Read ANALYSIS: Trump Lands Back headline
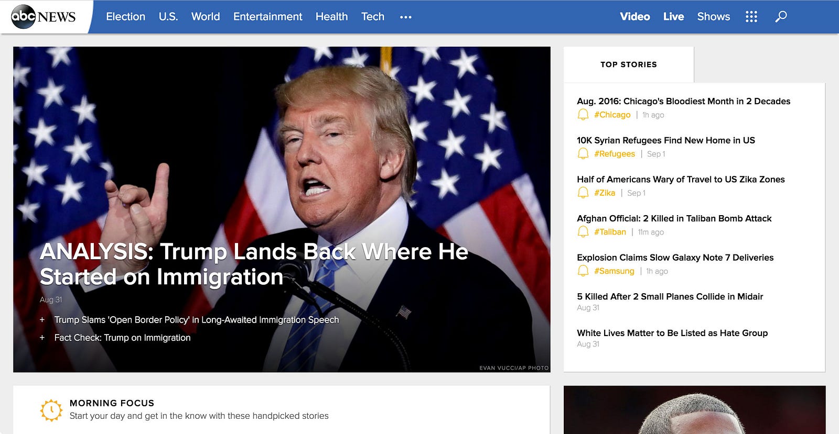839x434 pixels. pos(254,264)
